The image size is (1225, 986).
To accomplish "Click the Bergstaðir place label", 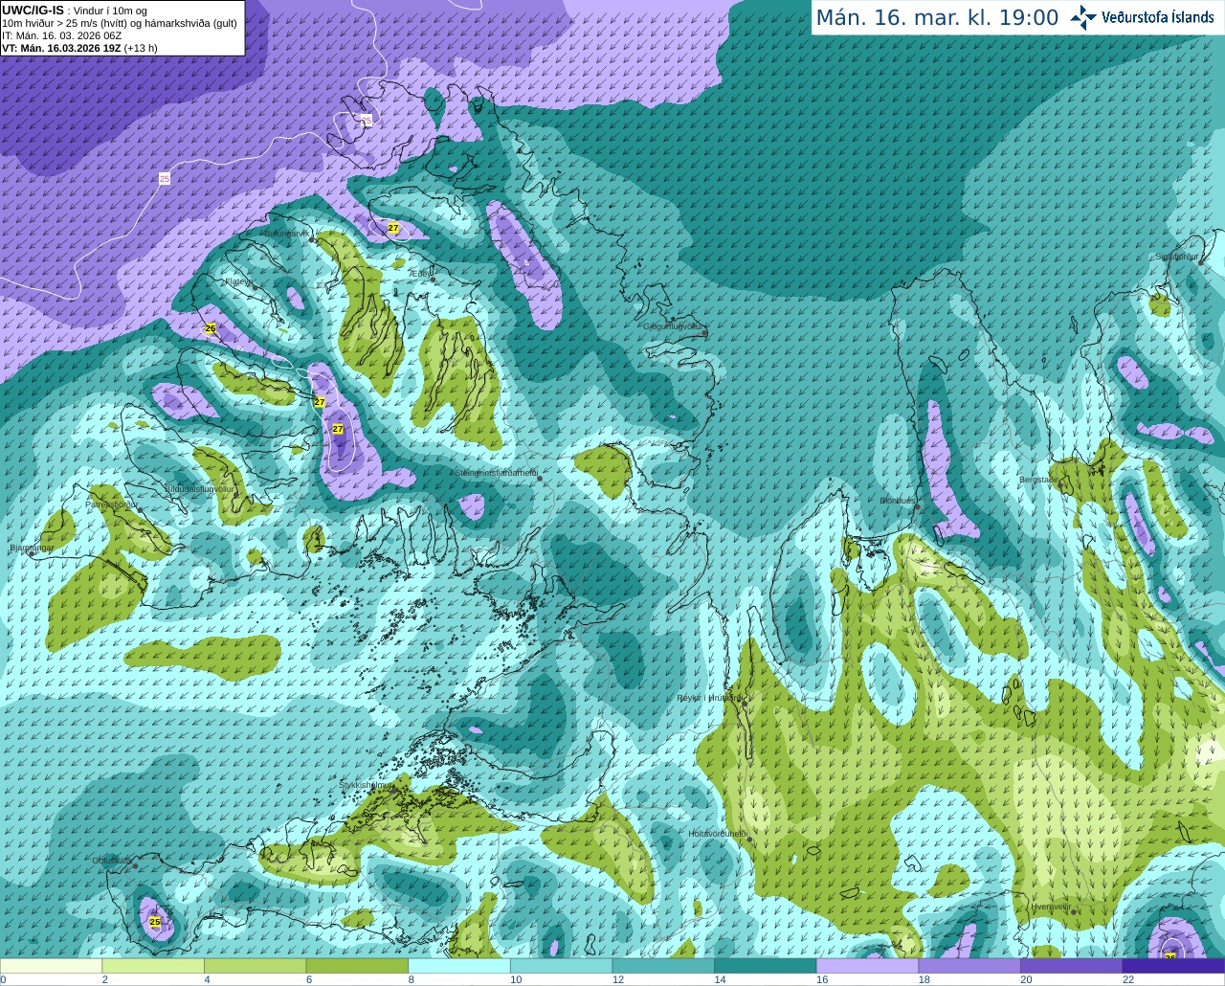I will pos(1037,480).
